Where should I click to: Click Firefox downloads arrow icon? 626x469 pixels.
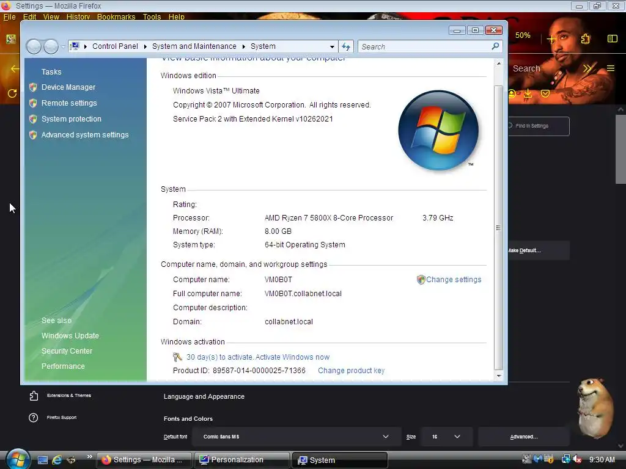(x=528, y=93)
